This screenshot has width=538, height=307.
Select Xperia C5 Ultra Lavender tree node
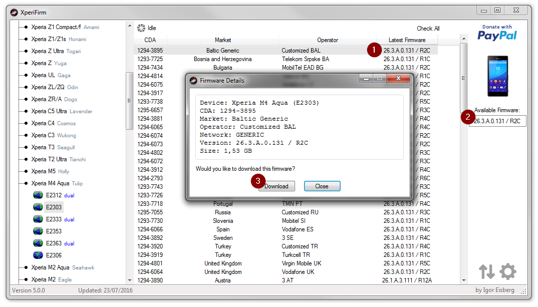point(62,111)
